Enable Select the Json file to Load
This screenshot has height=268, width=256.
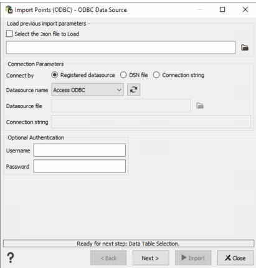(9, 34)
